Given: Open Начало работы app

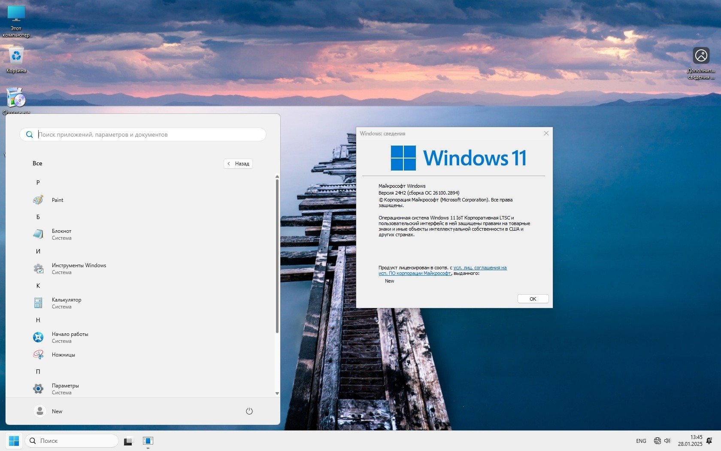Looking at the screenshot, I should click(70, 337).
